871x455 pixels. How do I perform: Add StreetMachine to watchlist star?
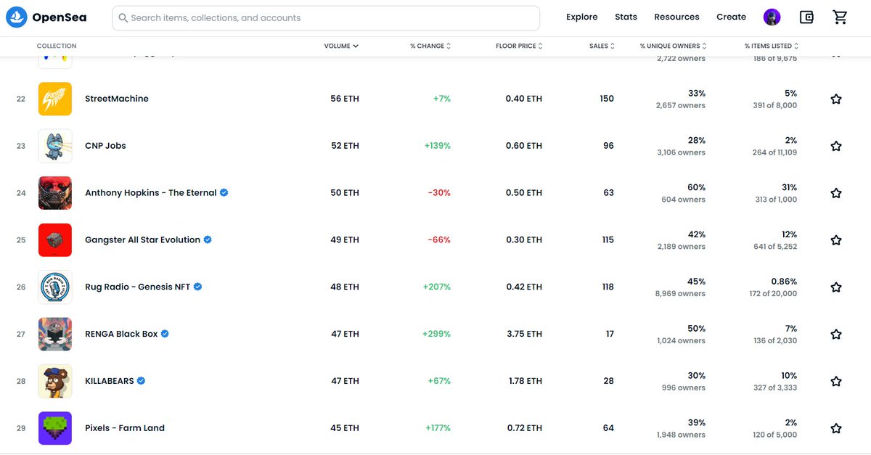tap(836, 99)
